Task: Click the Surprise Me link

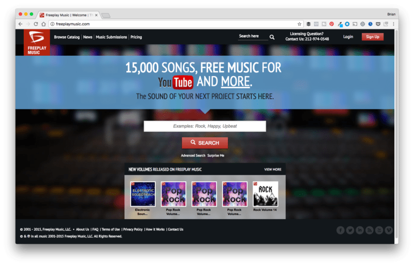Action: [x=216, y=155]
